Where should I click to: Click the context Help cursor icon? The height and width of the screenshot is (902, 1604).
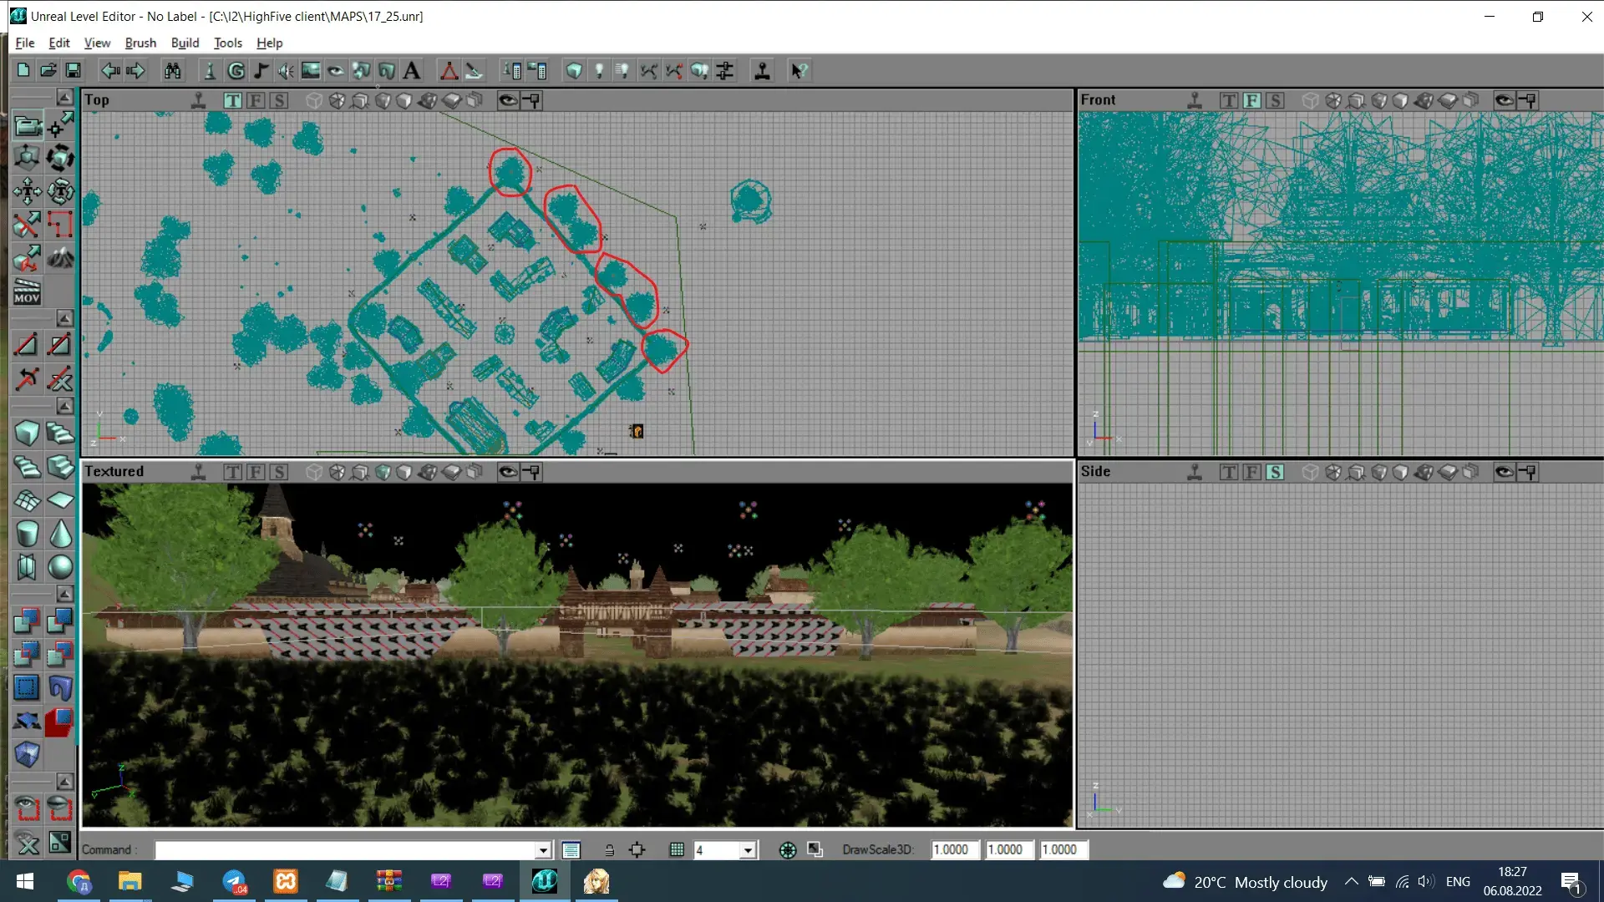point(799,71)
